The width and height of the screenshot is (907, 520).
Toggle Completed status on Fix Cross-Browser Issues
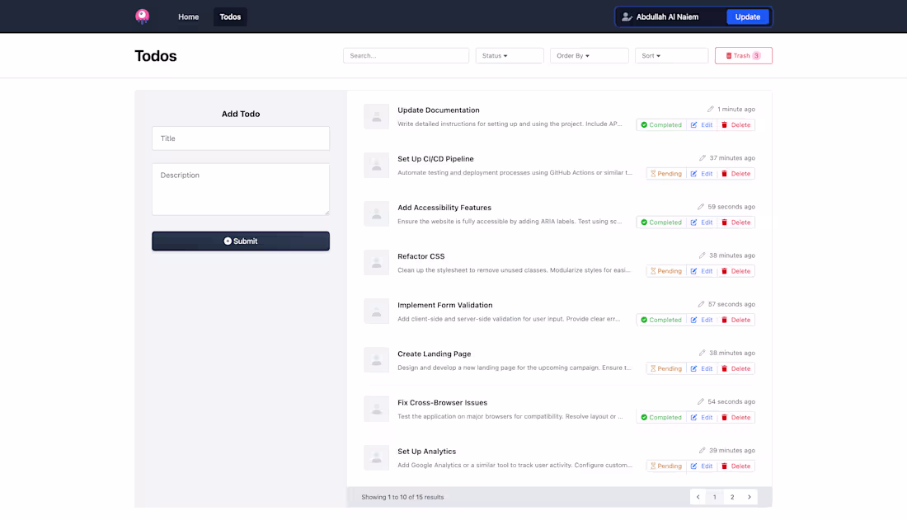661,417
